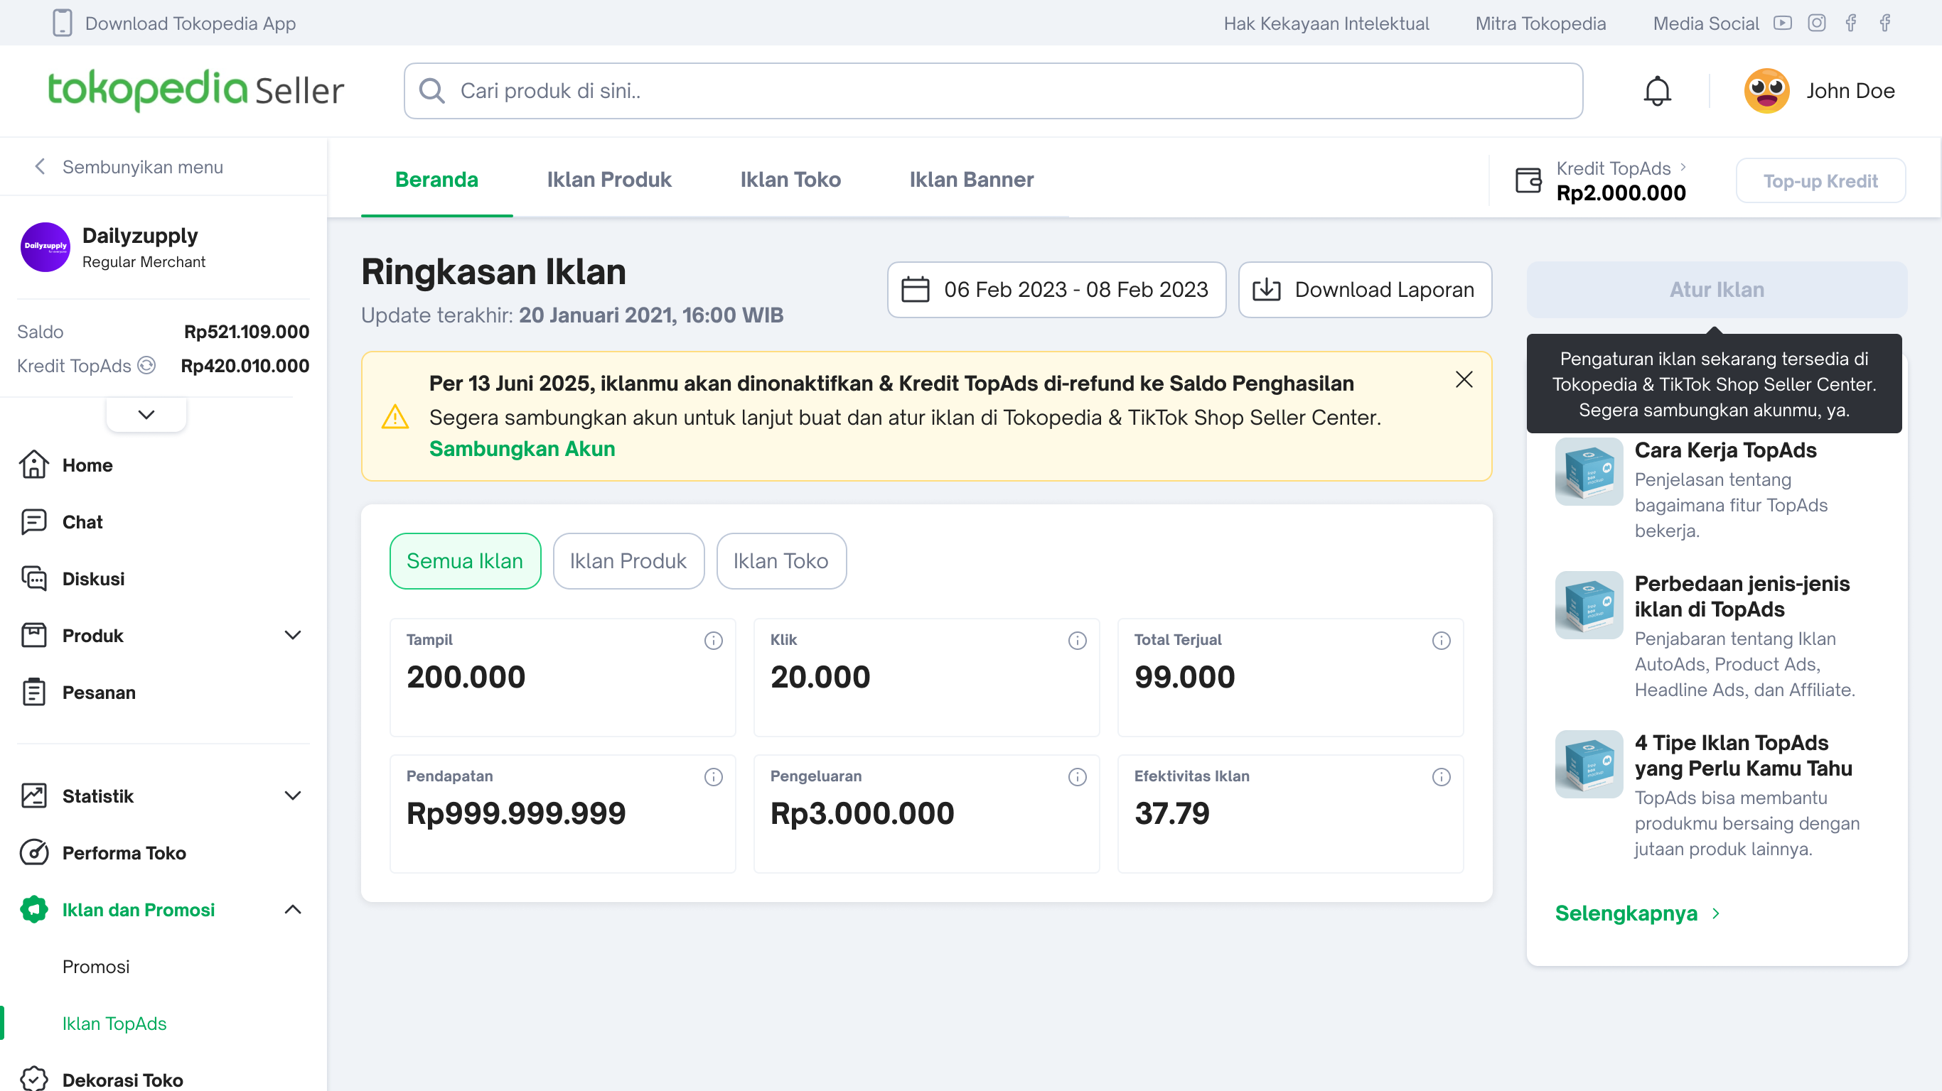Select the Semua Iklan filter chip

[x=465, y=561]
